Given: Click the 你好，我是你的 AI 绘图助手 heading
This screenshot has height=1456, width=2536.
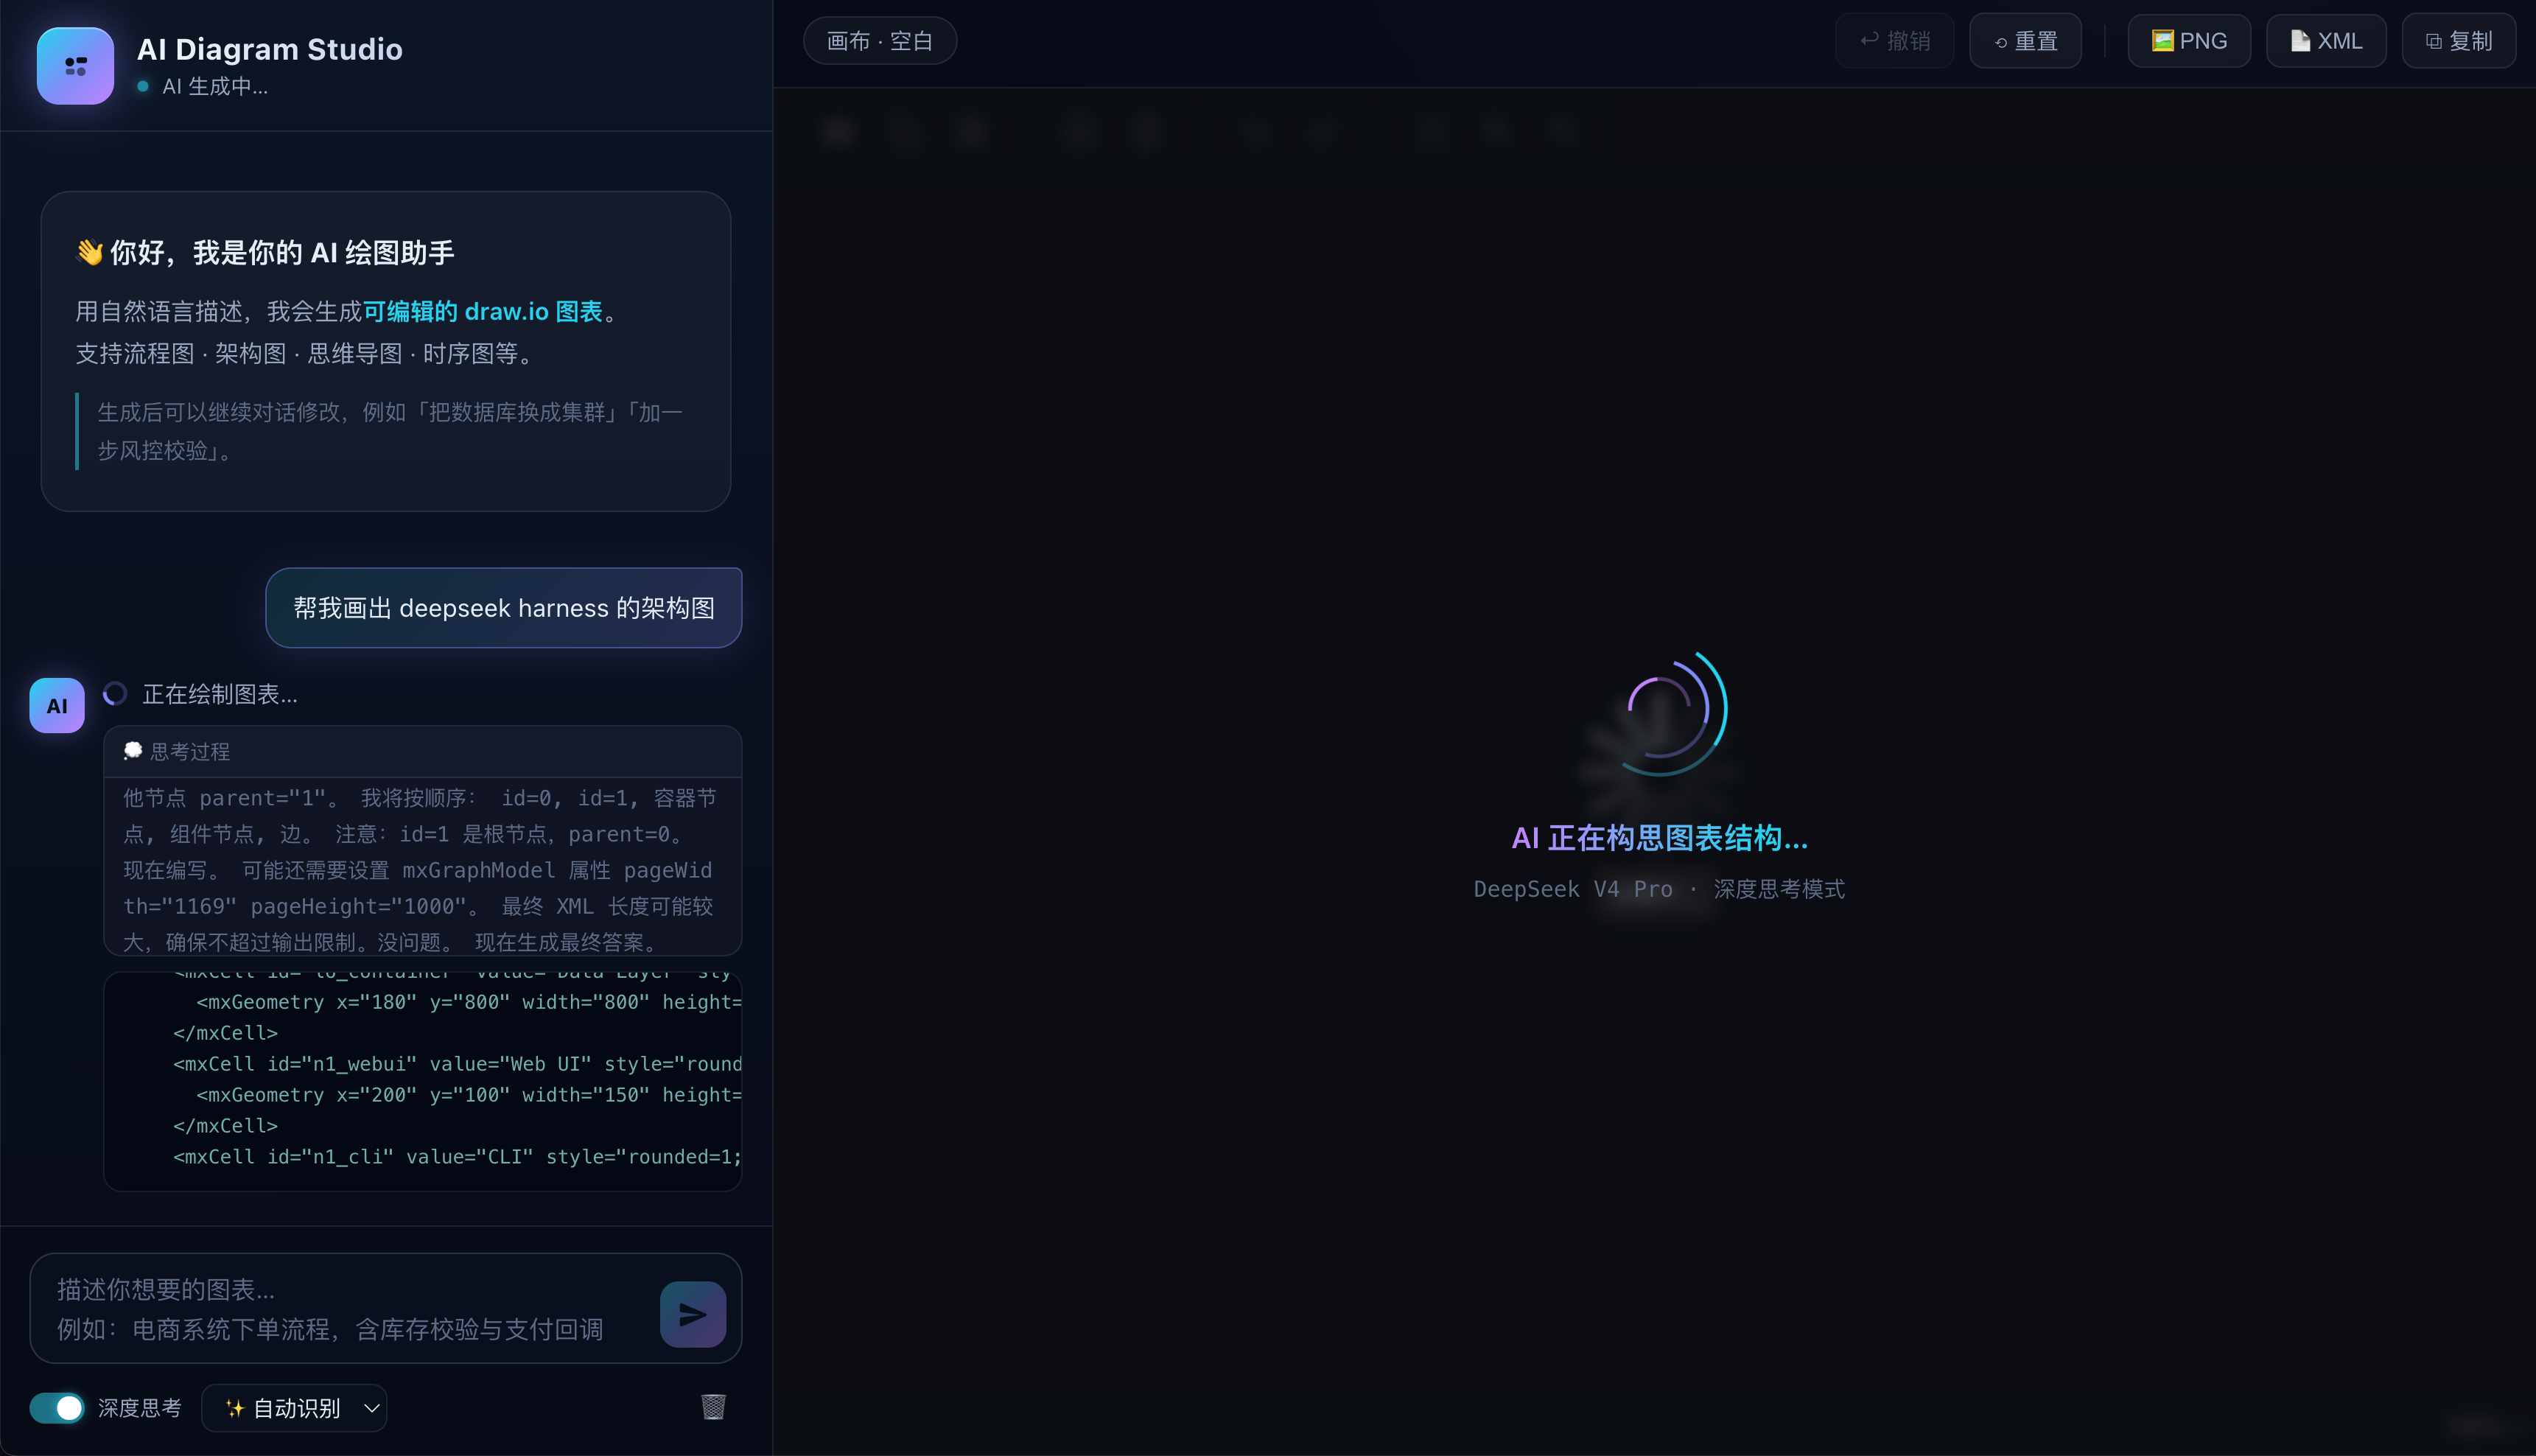Looking at the screenshot, I should [x=265, y=253].
